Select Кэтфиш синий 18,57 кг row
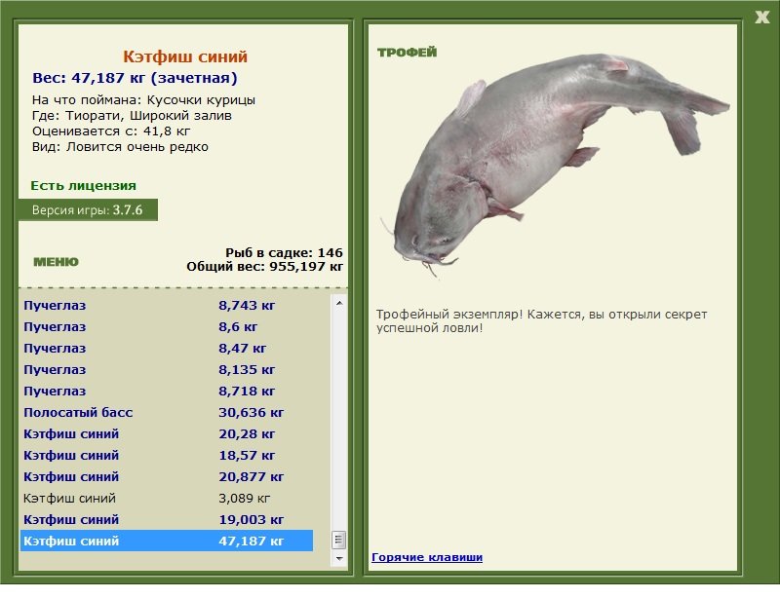The image size is (780, 598). [166, 455]
